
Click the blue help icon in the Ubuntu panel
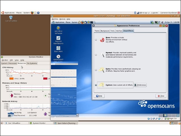tap(38, 13)
